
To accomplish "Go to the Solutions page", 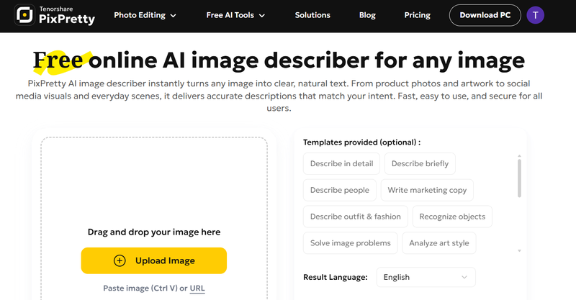I will point(312,15).
